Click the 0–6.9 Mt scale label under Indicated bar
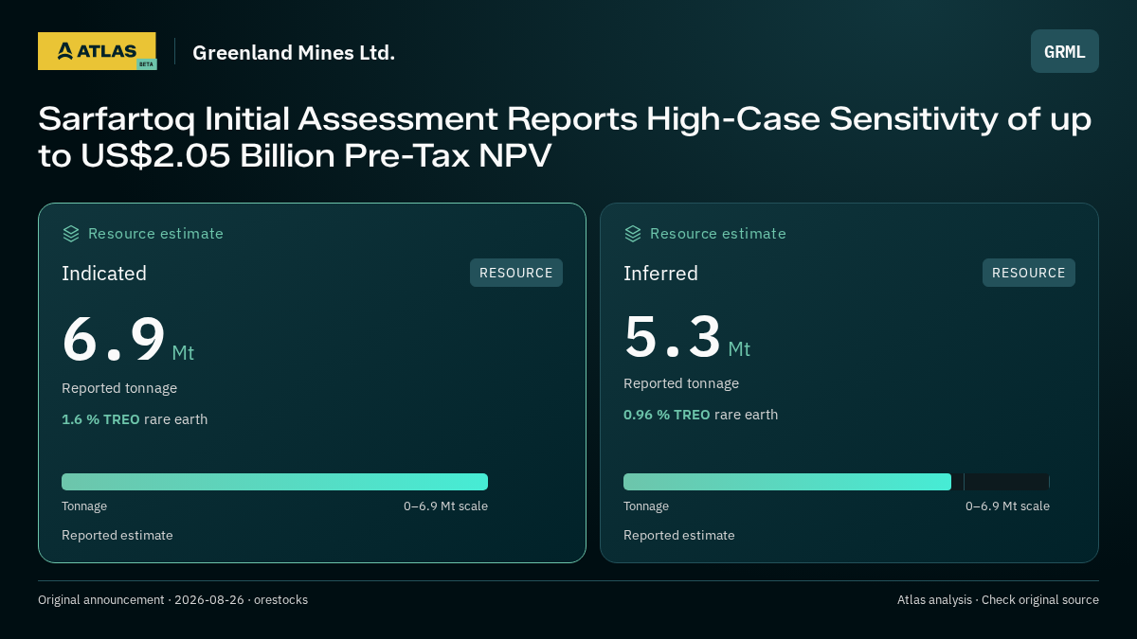 pos(445,506)
